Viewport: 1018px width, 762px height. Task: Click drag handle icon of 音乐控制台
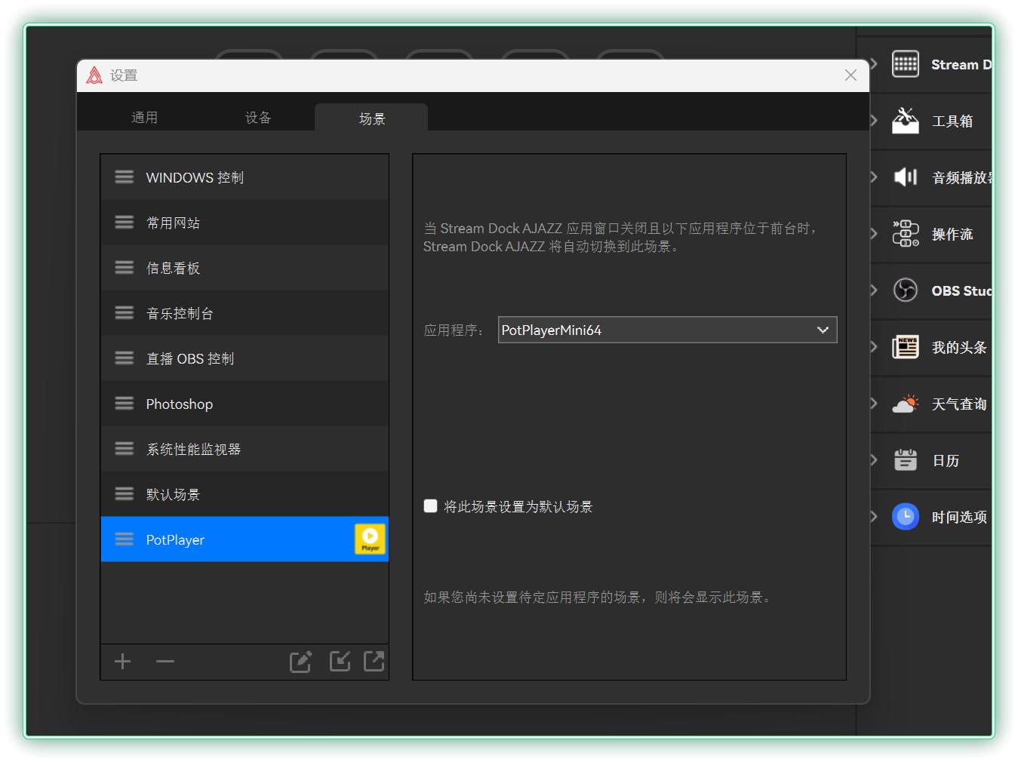click(124, 313)
